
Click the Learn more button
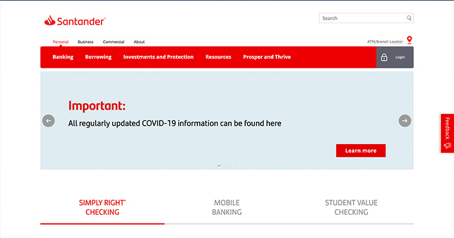[361, 150]
